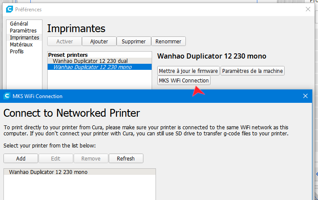Click the MKS WiFi Connection button
This screenshot has height=200, width=318.
[x=184, y=80]
